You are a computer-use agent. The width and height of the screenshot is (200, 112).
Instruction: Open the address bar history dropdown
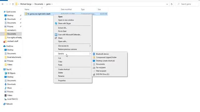pyautogui.click(x=167, y=4)
